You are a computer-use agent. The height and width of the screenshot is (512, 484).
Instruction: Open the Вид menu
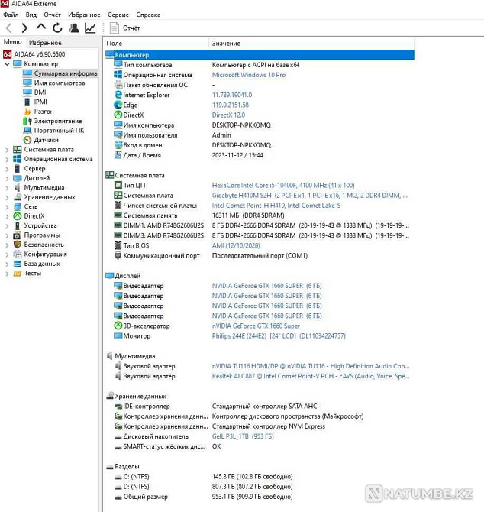point(31,15)
